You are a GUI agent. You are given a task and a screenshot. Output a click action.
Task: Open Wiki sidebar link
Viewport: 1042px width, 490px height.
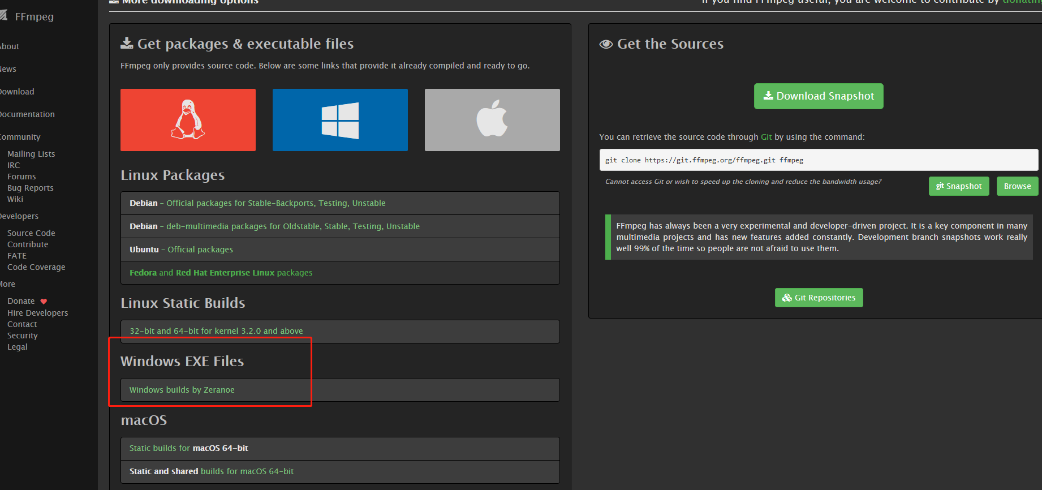pos(15,199)
